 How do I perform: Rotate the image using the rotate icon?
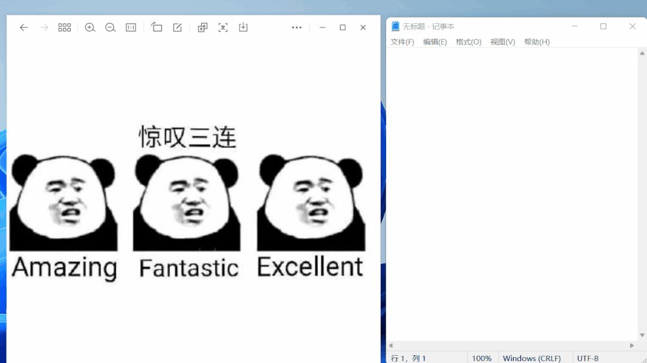(157, 27)
